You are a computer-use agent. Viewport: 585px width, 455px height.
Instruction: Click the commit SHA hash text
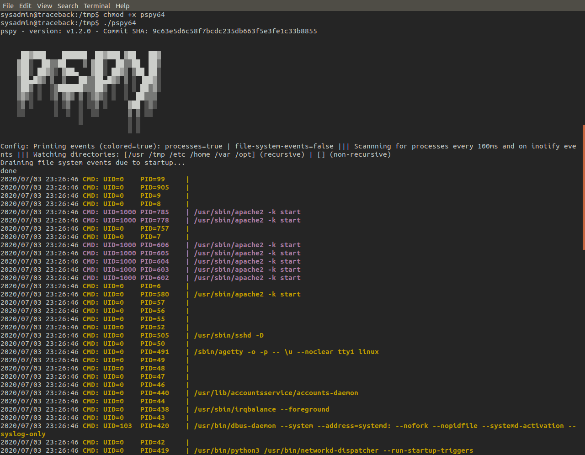pyautogui.click(x=235, y=31)
